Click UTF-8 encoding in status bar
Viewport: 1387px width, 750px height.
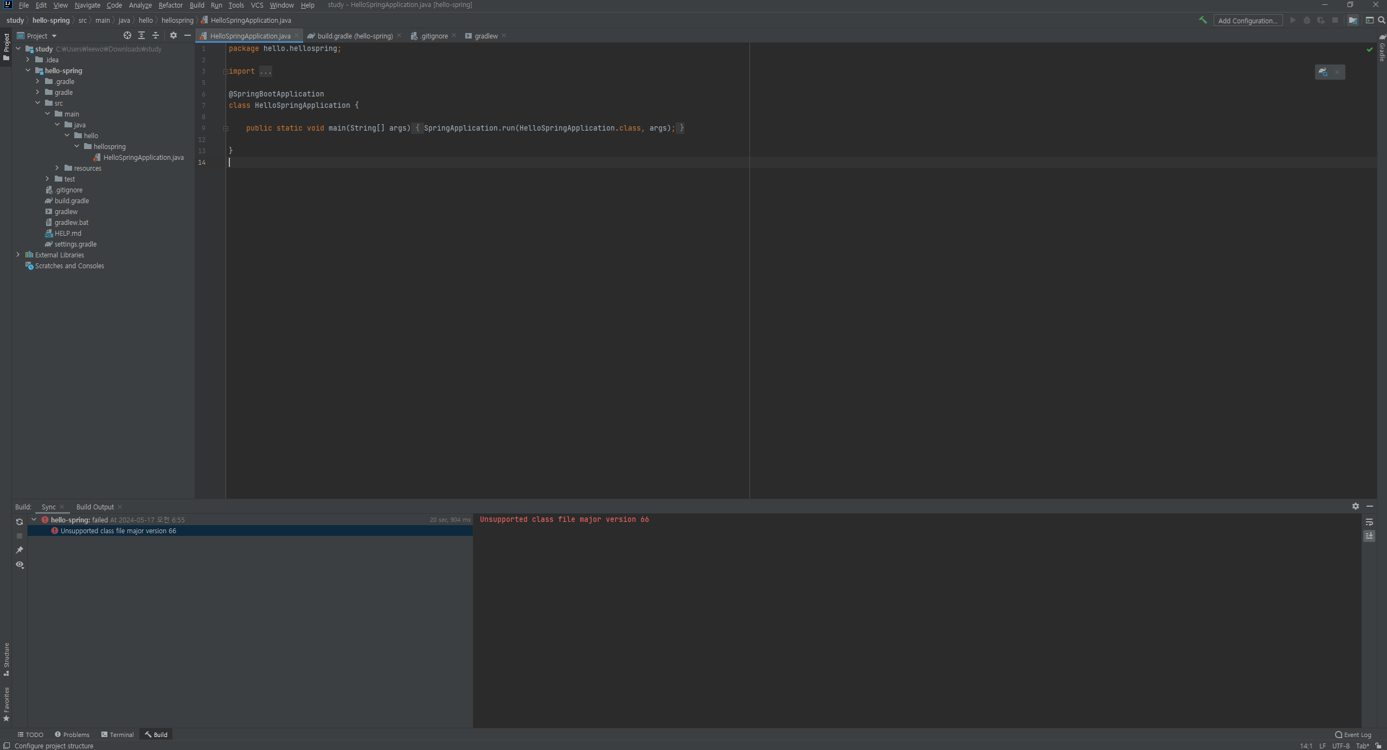(x=1340, y=746)
